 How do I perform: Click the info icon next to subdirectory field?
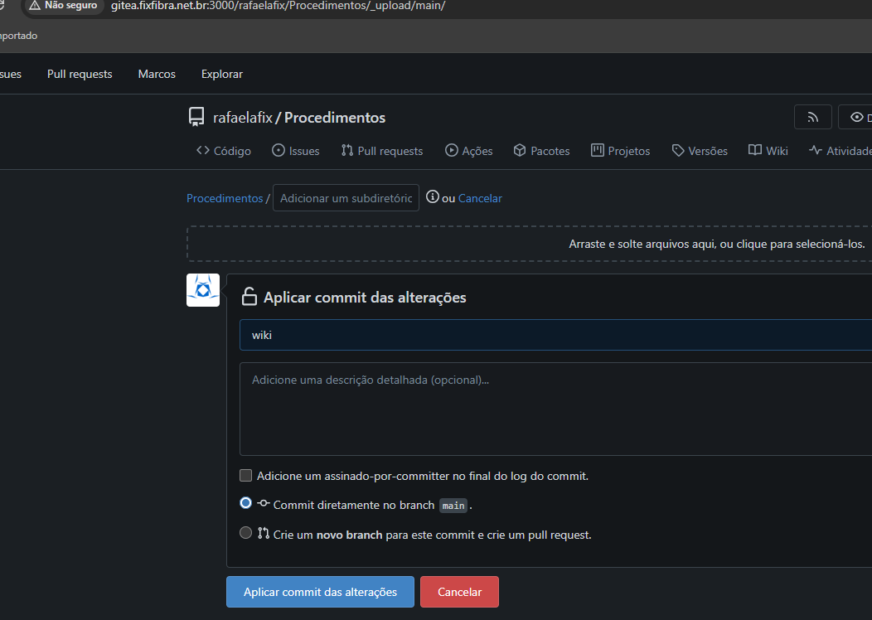tap(432, 197)
